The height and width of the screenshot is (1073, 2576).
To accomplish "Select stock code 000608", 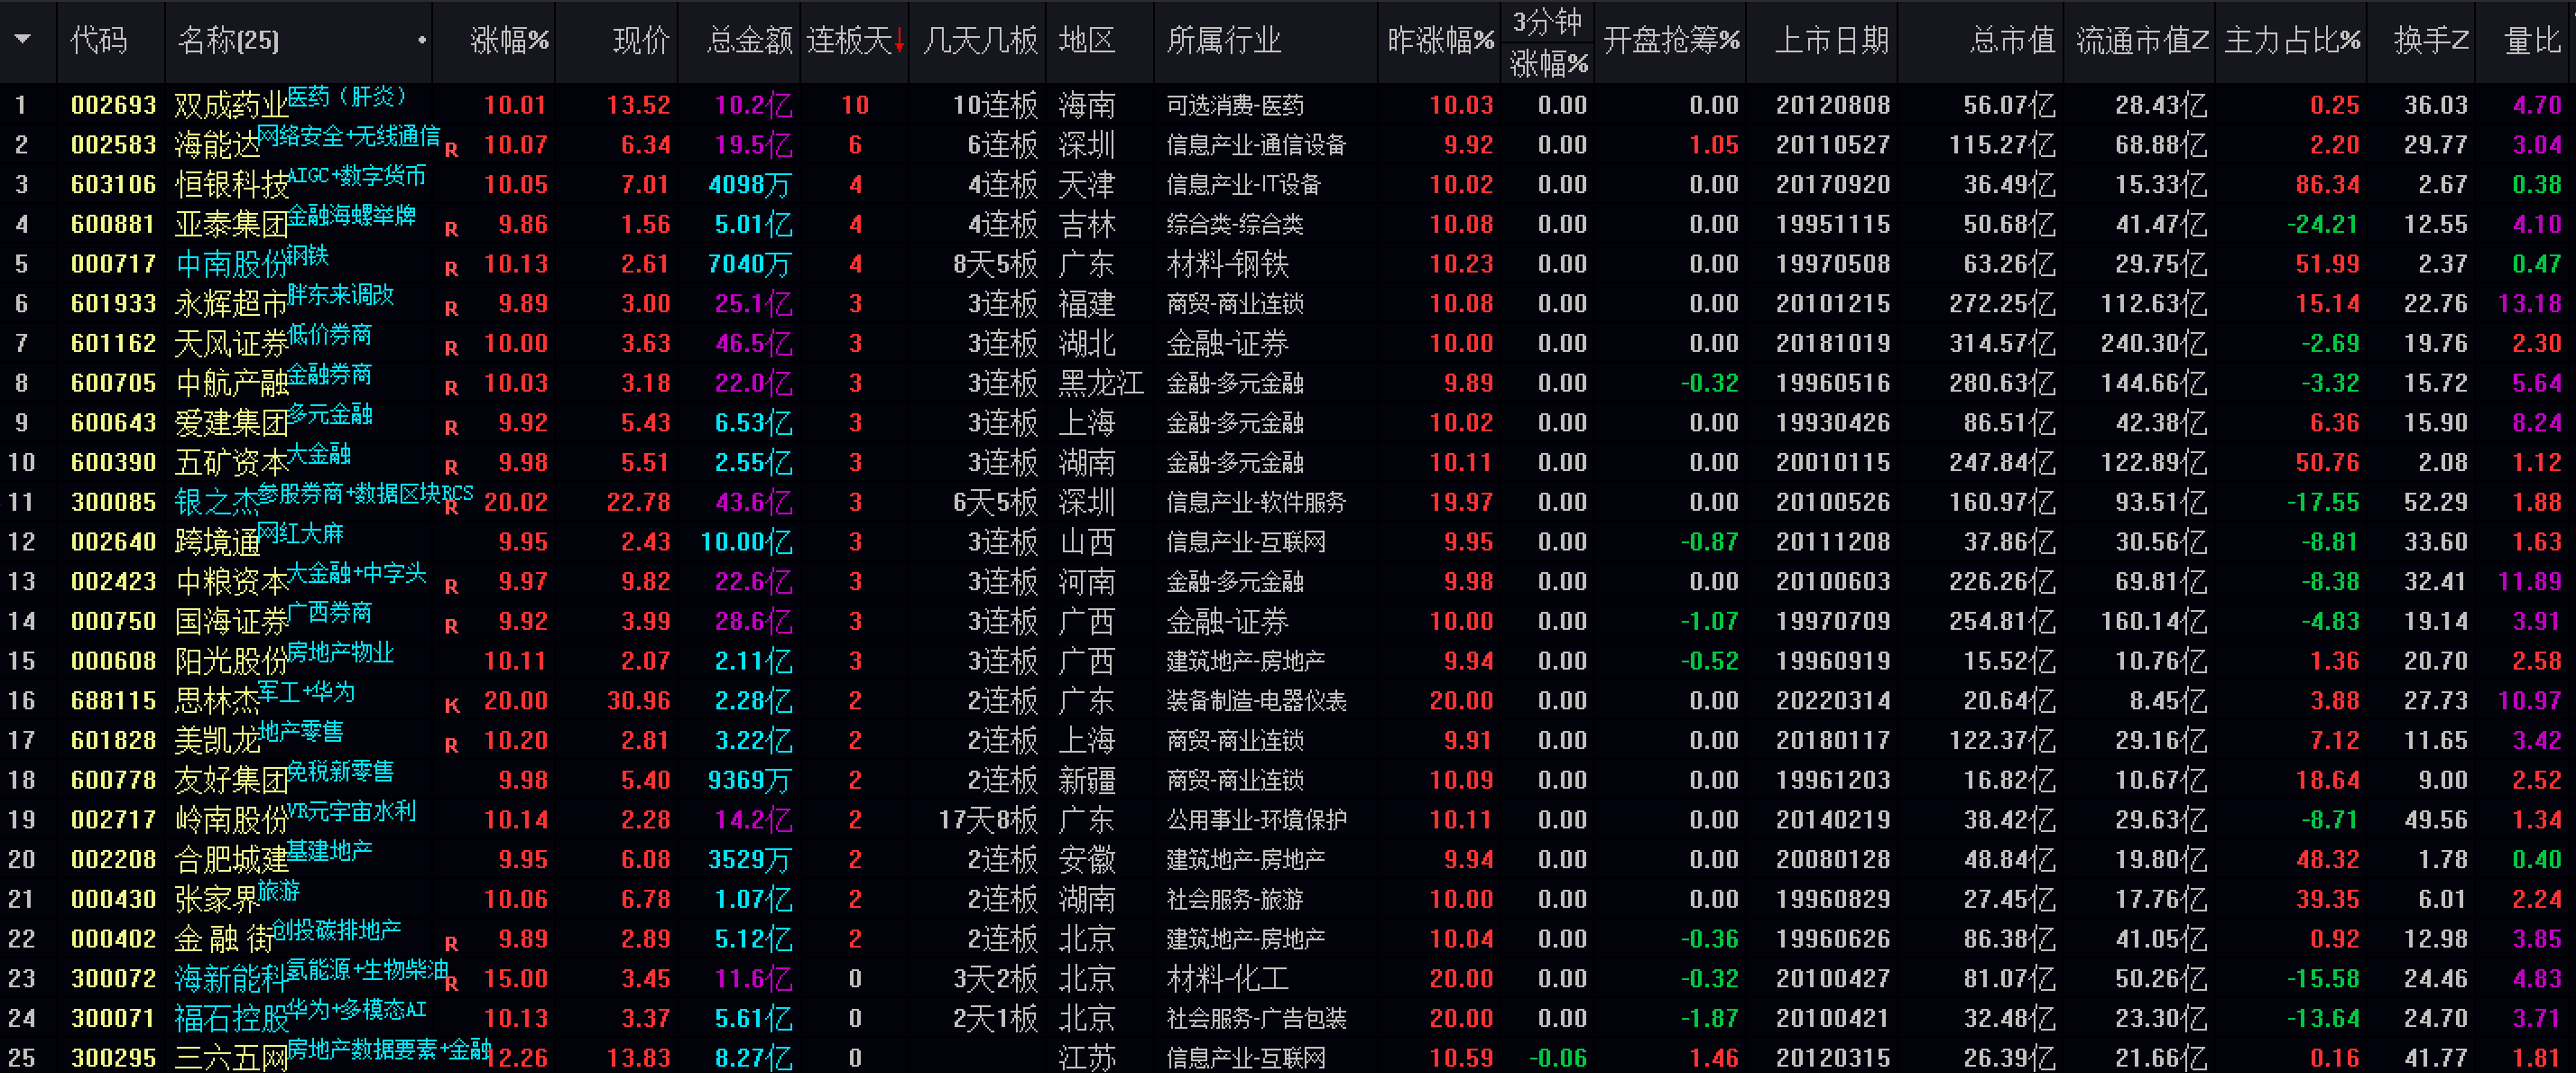I will coord(114,661).
